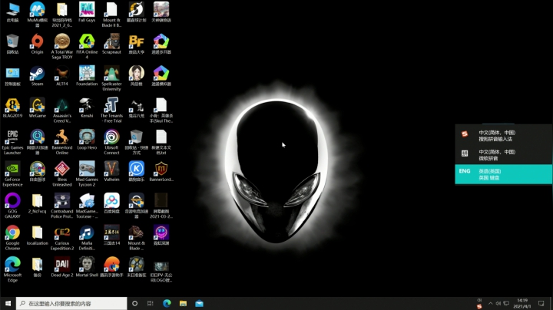The width and height of the screenshot is (553, 310).
Task: Open the blue K music app shortcut
Action: [137, 171]
